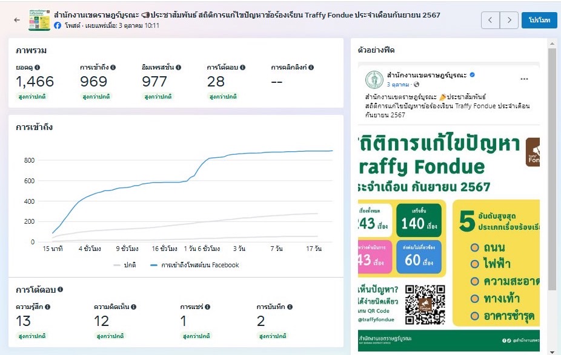Show info tooltip for การโต้ตอบ in overview

point(242,68)
